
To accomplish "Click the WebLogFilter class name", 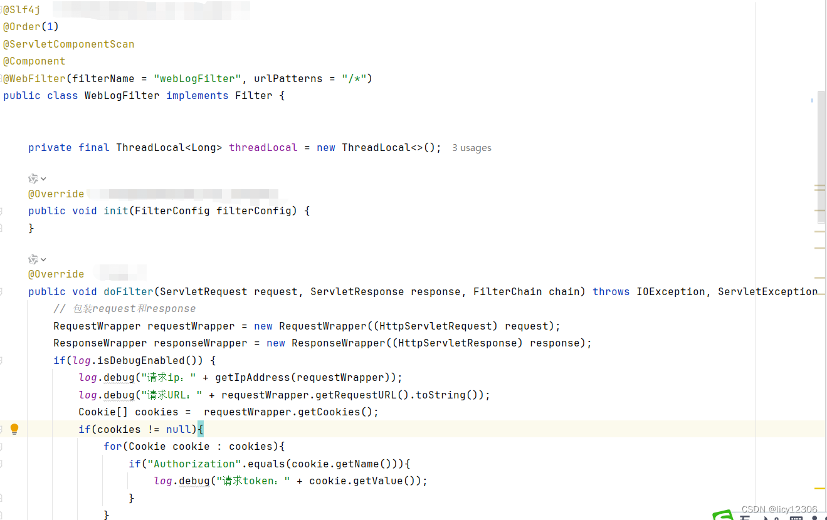I will (x=122, y=96).
